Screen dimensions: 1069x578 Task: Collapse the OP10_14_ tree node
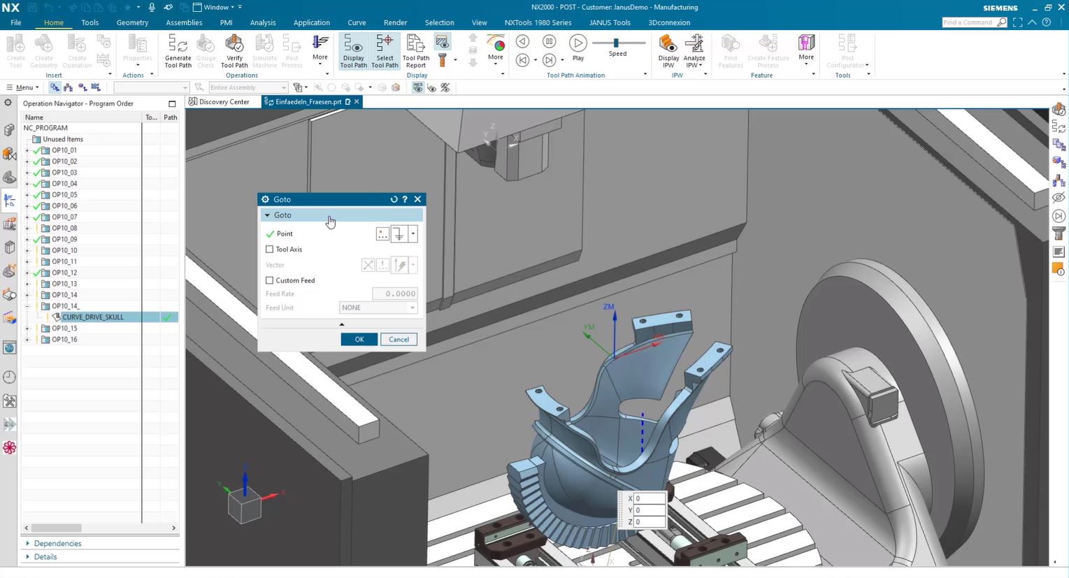pyautogui.click(x=27, y=306)
